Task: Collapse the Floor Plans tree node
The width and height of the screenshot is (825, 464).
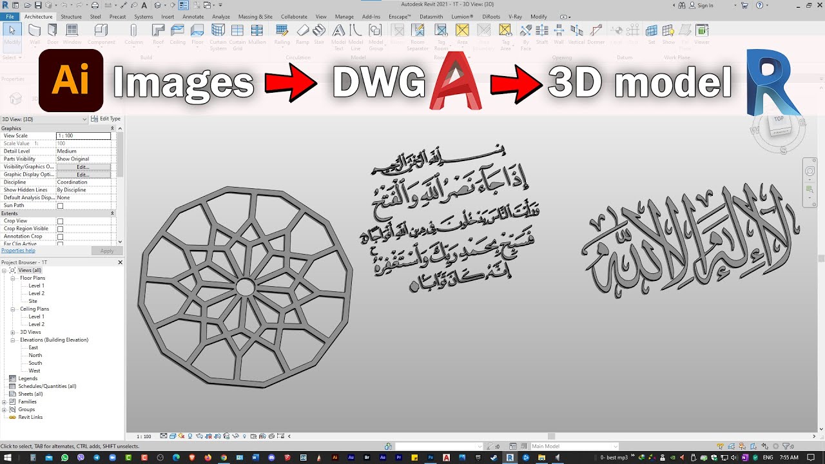Action: (12, 278)
